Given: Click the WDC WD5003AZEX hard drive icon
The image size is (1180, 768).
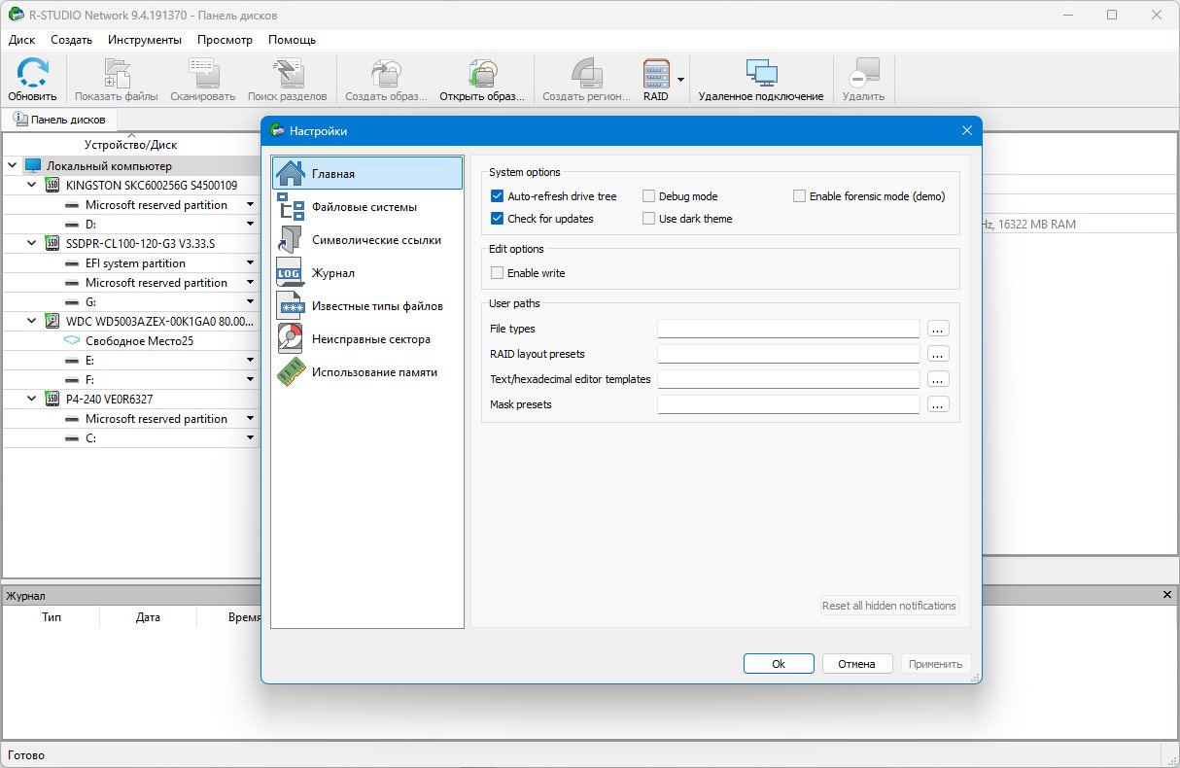Looking at the screenshot, I should click(x=52, y=321).
